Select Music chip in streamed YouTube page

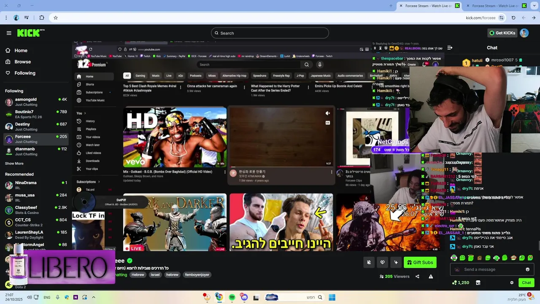[156, 76]
